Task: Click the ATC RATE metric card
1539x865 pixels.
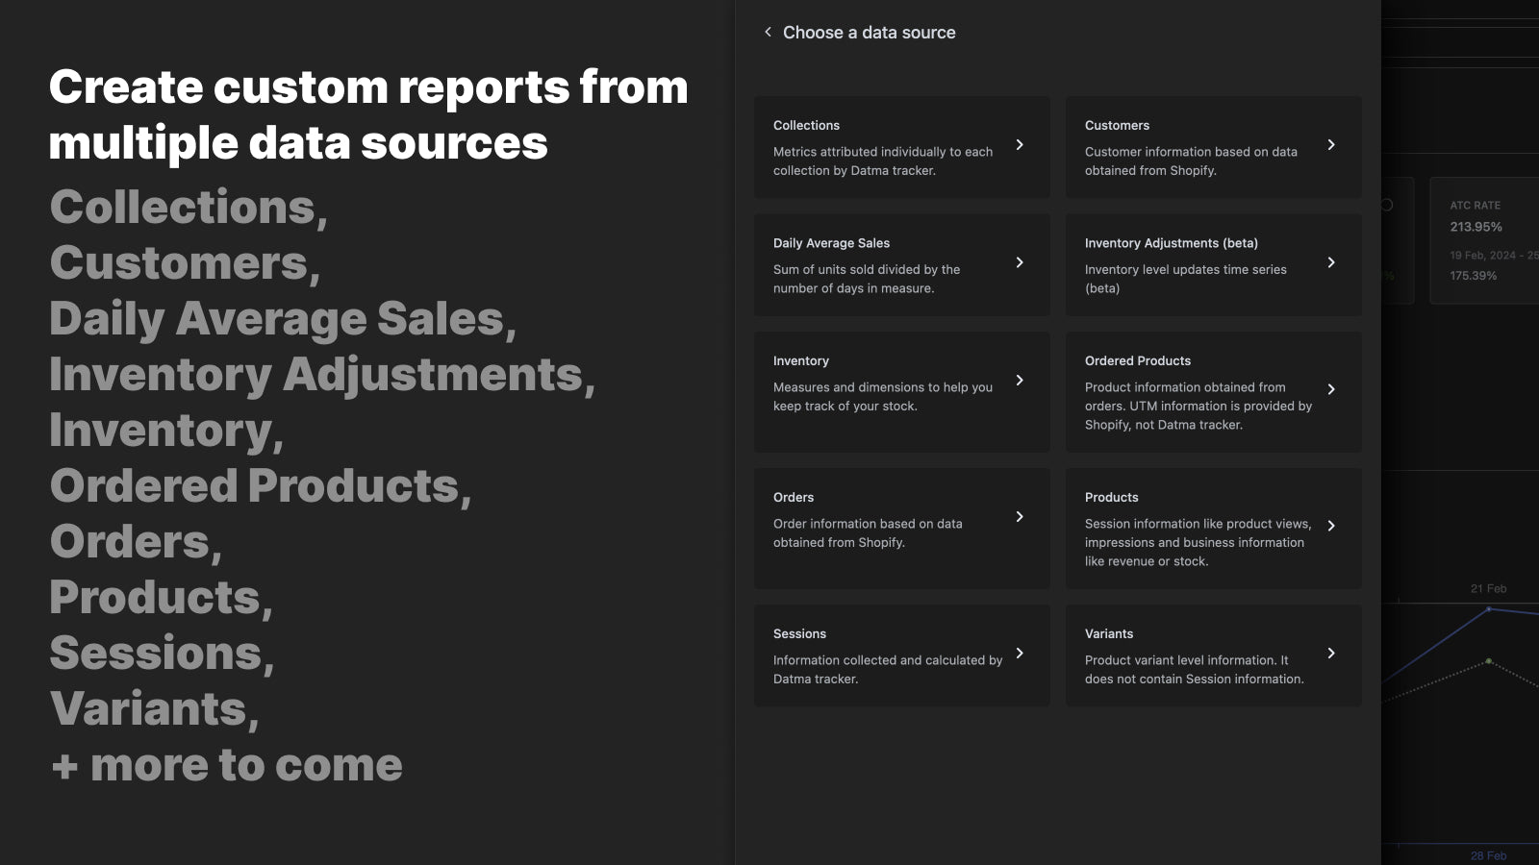Action: (1484, 238)
